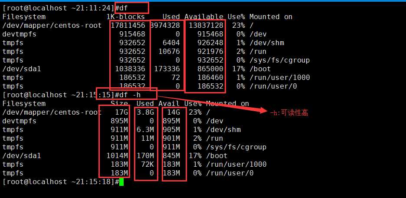This screenshot has width=406, height=198.
Task: Click the available value 865000
Action: click(x=210, y=69)
